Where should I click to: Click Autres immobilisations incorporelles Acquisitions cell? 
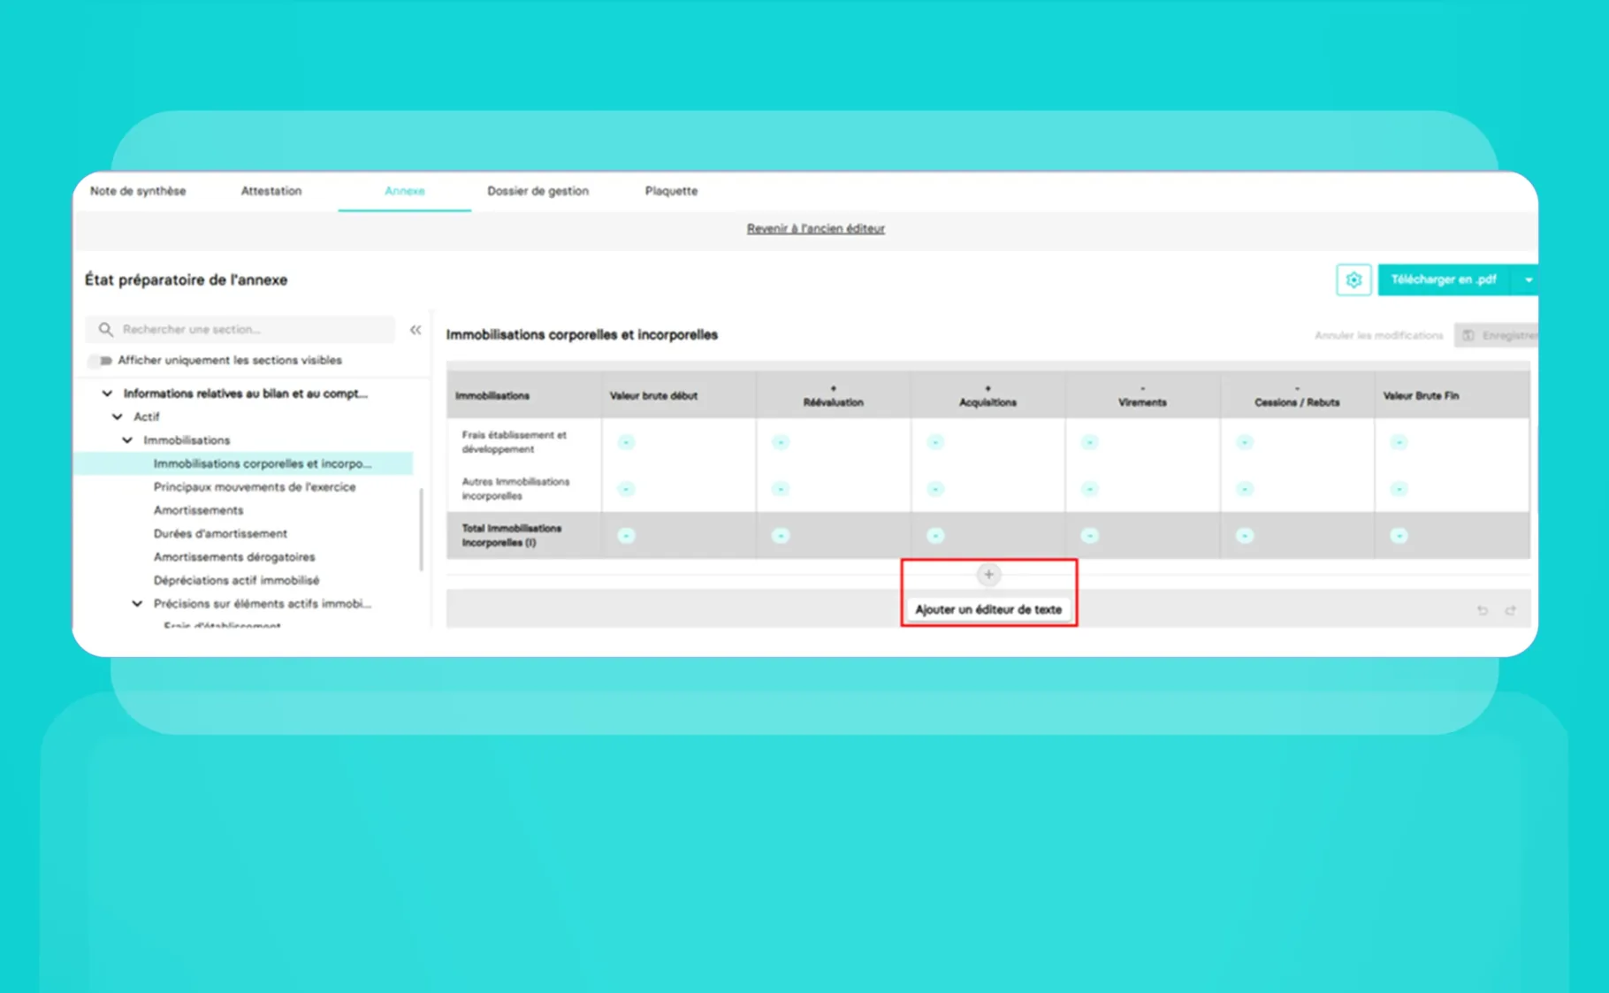988,489
